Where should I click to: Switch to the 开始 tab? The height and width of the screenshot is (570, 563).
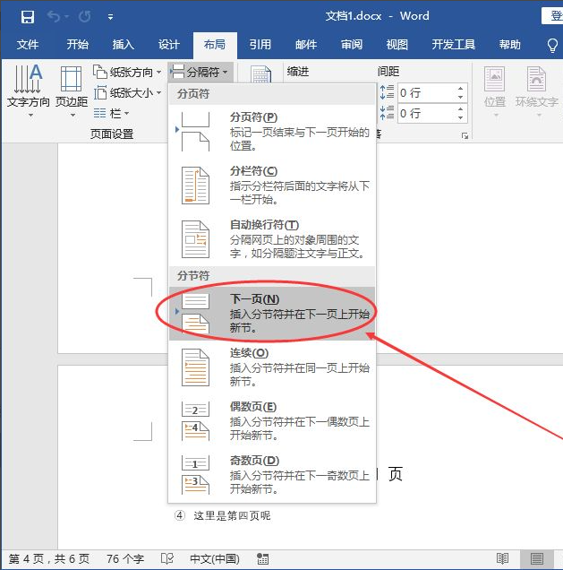click(77, 45)
